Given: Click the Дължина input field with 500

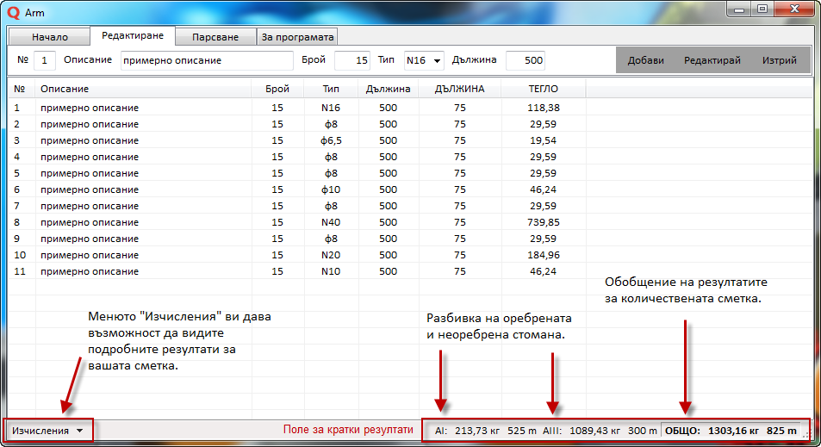Looking at the screenshot, I should tap(525, 60).
